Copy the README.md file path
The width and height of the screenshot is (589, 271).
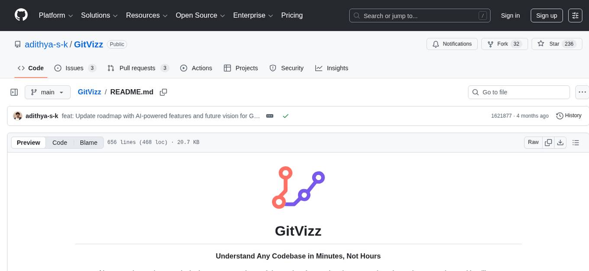pos(163,92)
